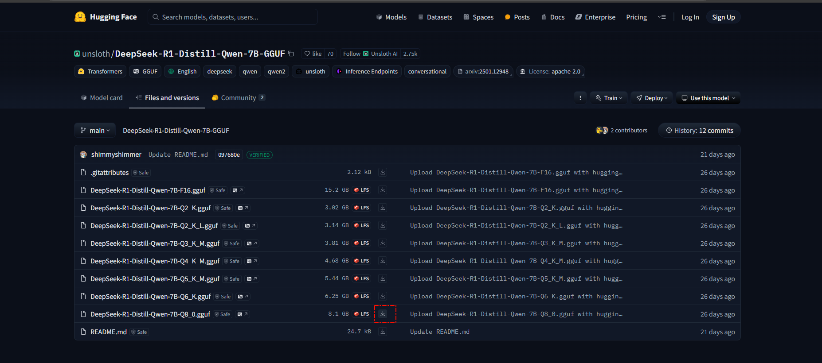Download the Q2_K.gguf file

pos(383,208)
